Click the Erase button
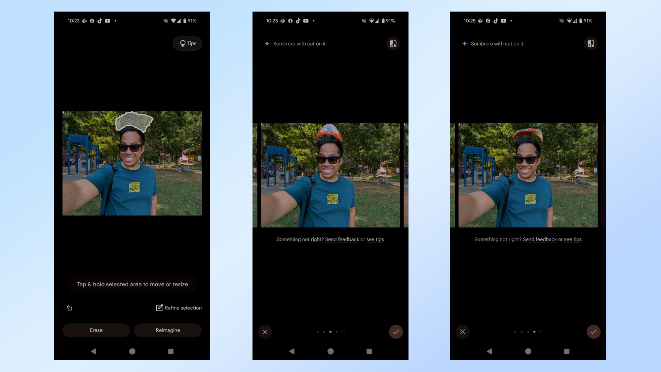The image size is (661, 372). click(96, 330)
